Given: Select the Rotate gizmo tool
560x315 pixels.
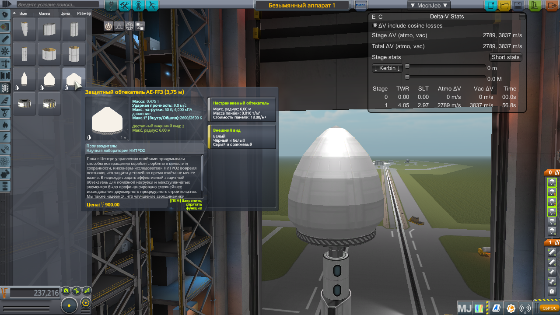Looking at the screenshot, I should coord(129,26).
